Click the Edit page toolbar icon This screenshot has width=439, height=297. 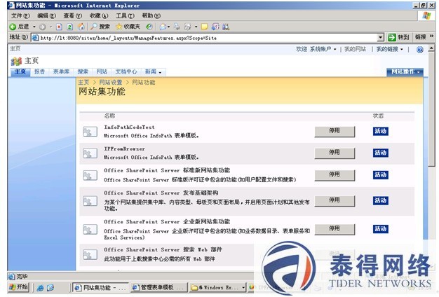pos(187,27)
